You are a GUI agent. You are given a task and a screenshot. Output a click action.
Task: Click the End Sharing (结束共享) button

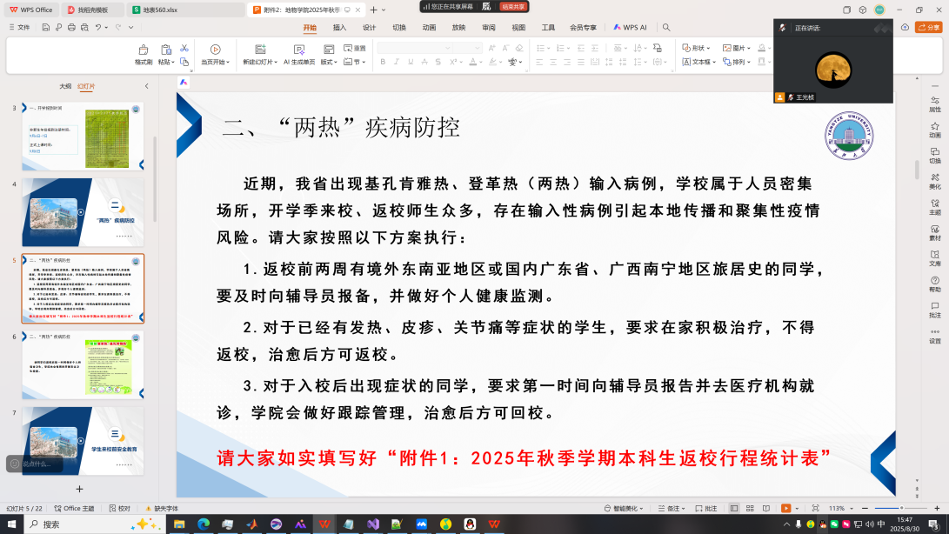513,6
